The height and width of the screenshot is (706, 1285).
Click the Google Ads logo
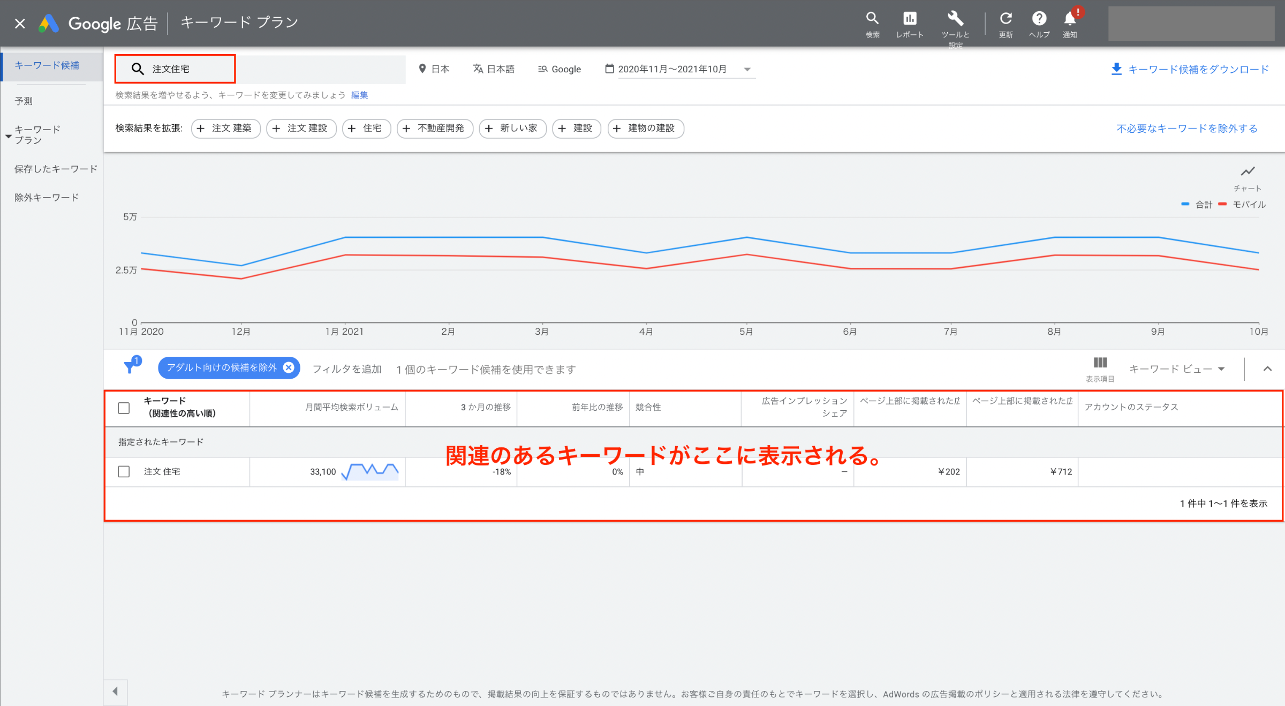(48, 24)
